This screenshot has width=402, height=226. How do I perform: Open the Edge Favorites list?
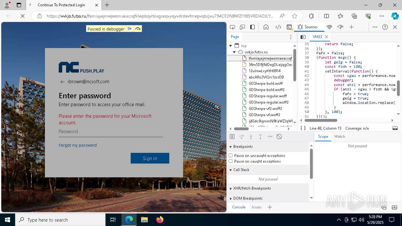coord(340,16)
